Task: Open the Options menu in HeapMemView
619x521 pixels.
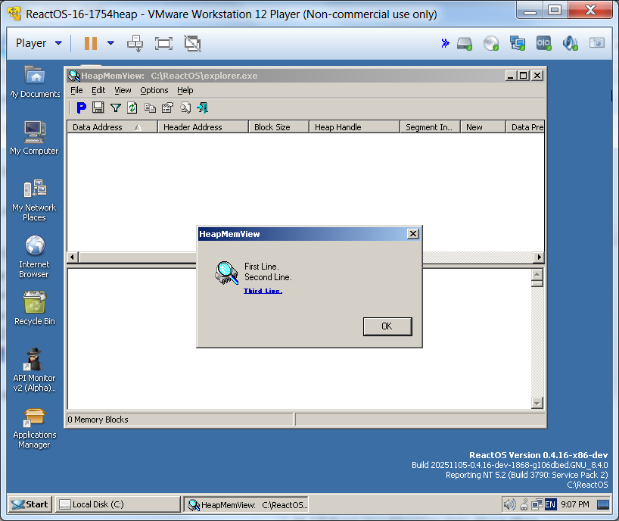Action: coord(154,90)
